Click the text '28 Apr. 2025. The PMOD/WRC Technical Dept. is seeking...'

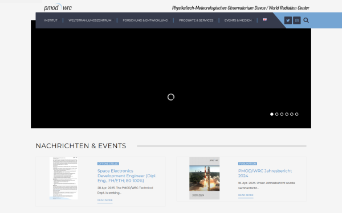[125, 190]
